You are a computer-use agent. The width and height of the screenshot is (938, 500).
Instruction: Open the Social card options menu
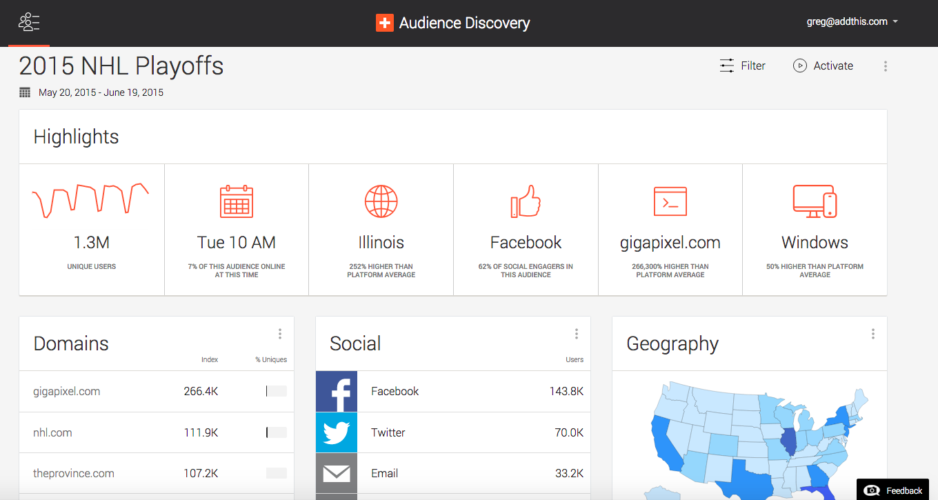pos(577,334)
